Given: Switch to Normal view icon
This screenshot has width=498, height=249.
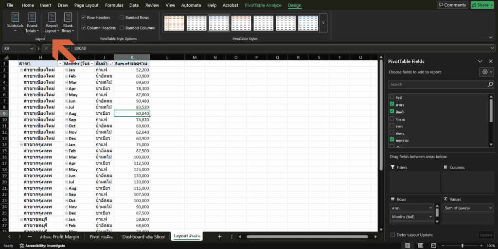Looking at the screenshot, I should 408,246.
